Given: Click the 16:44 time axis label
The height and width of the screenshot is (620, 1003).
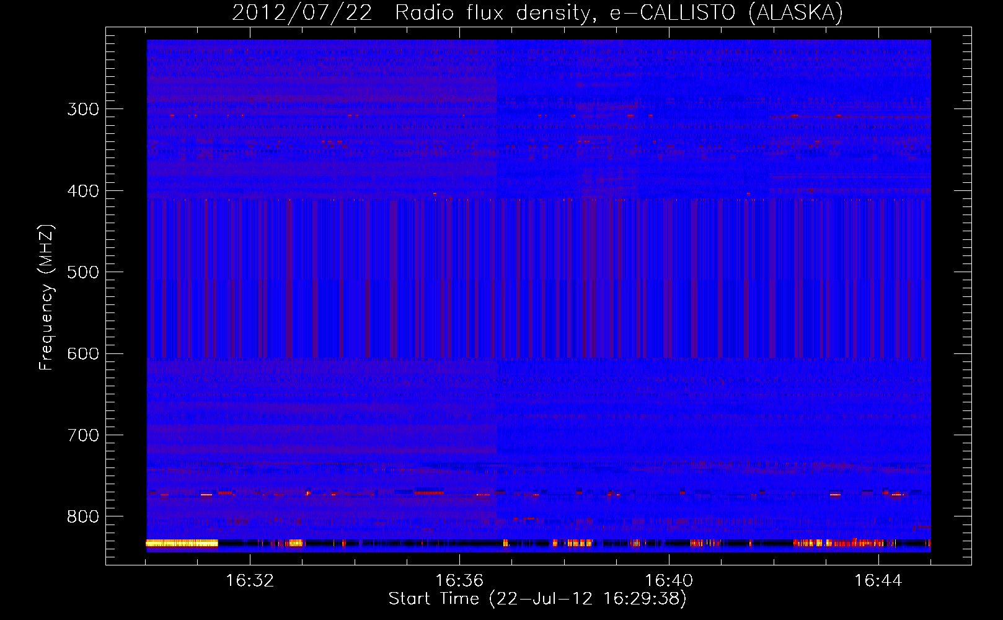Looking at the screenshot, I should pos(878,581).
